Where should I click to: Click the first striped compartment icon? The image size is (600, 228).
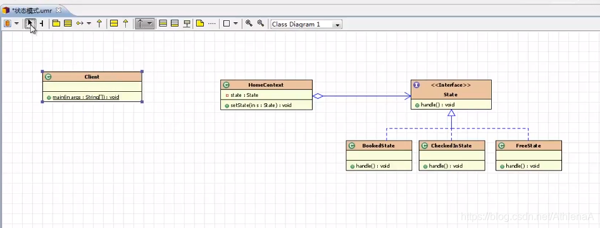point(163,24)
